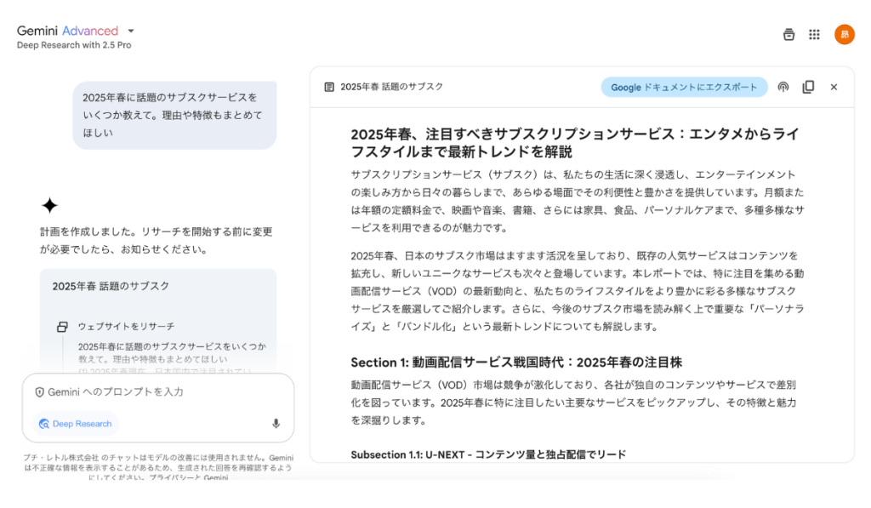Open the Gems manager icon in the top bar
The height and width of the screenshot is (508, 871).
point(788,34)
